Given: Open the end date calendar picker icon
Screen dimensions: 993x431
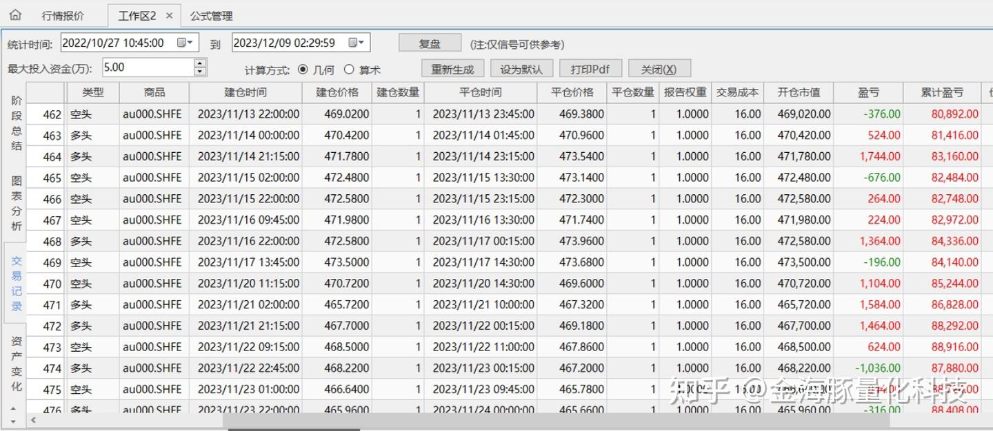Looking at the screenshot, I should [353, 42].
